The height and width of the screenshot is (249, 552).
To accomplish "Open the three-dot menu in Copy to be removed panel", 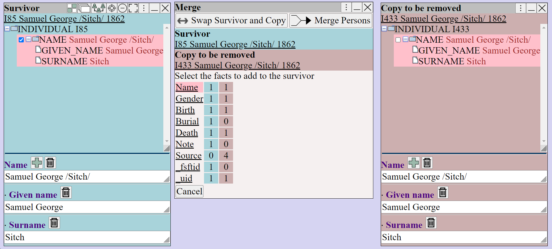I will (x=521, y=8).
